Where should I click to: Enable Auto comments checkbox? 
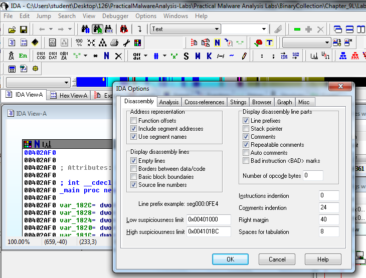point(246,153)
